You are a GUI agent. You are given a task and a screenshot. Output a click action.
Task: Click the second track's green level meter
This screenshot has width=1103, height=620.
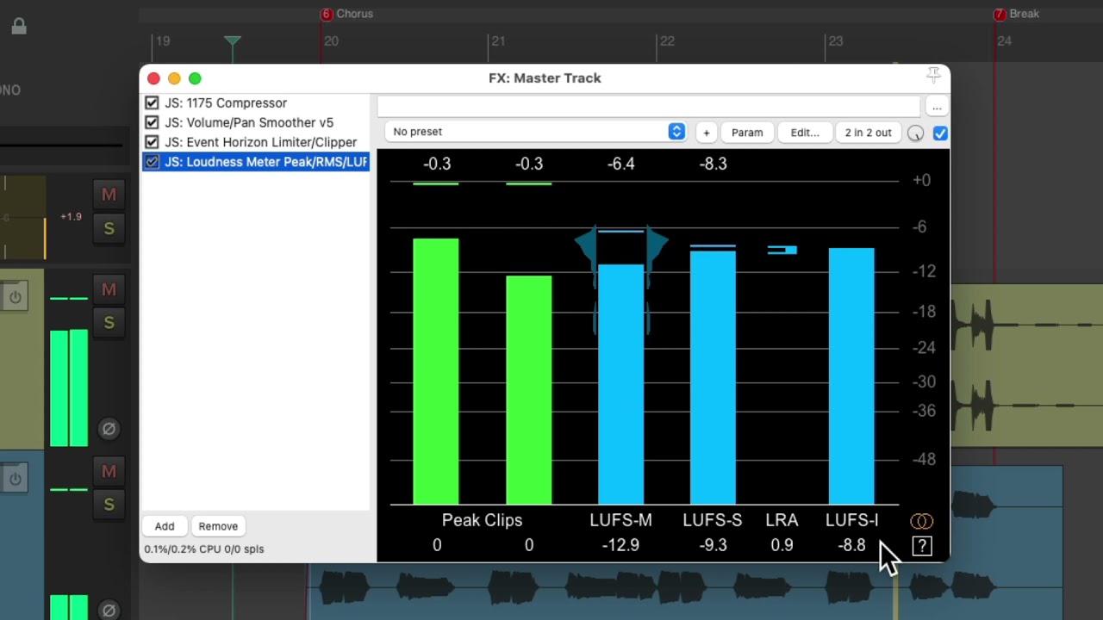pyautogui.click(x=69, y=387)
